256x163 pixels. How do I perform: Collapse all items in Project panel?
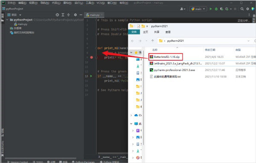68,15
